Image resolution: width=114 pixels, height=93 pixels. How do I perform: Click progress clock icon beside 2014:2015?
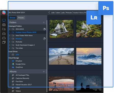click(x=44, y=29)
